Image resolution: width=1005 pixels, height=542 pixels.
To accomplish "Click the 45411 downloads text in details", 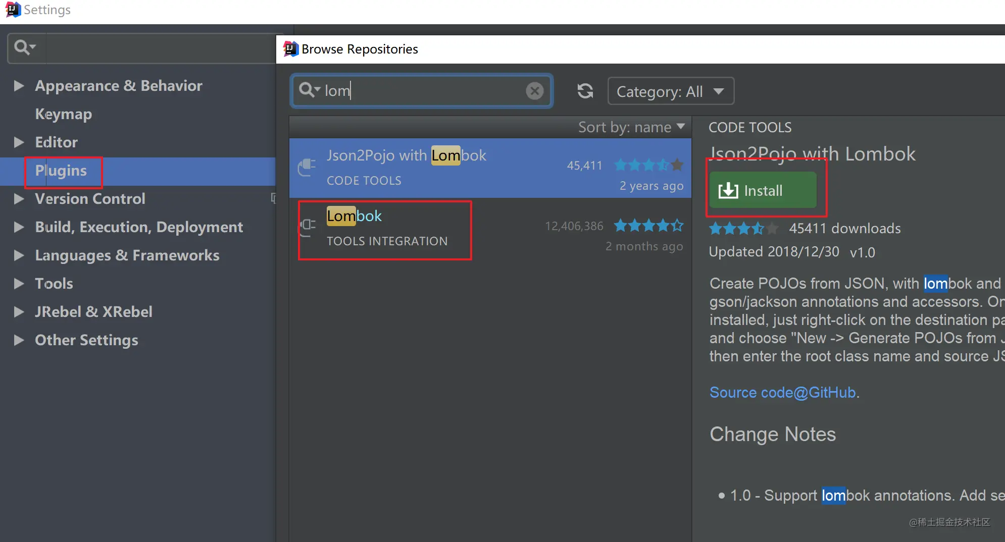I will tap(845, 229).
